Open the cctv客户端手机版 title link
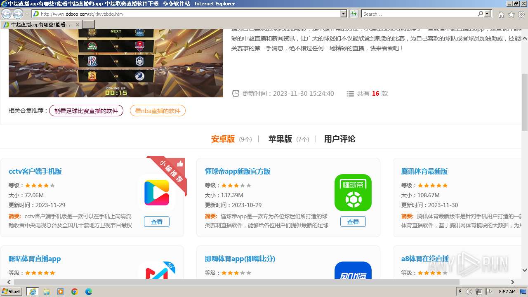The height and width of the screenshot is (297, 528). pyautogui.click(x=35, y=172)
